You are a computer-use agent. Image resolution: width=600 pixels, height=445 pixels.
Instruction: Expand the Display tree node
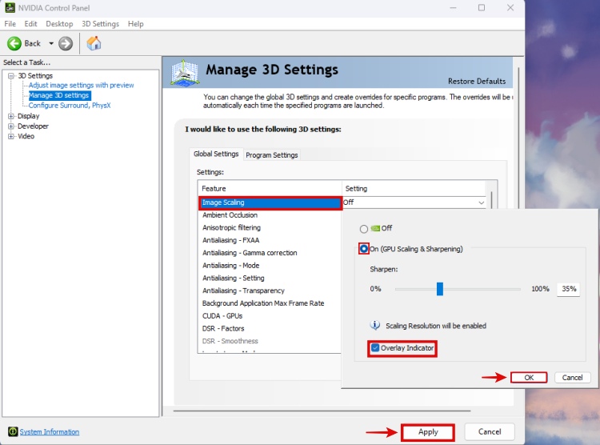tap(11, 116)
